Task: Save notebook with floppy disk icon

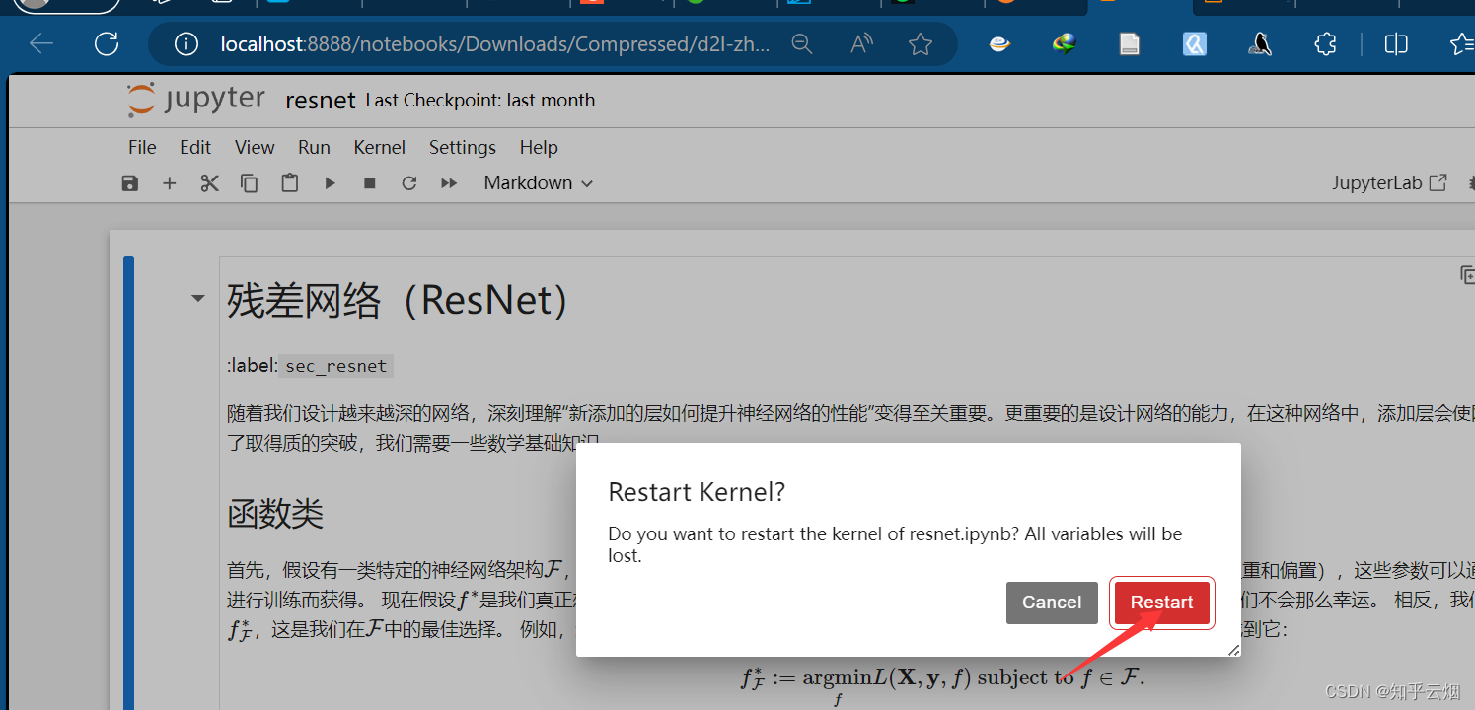Action: point(130,183)
